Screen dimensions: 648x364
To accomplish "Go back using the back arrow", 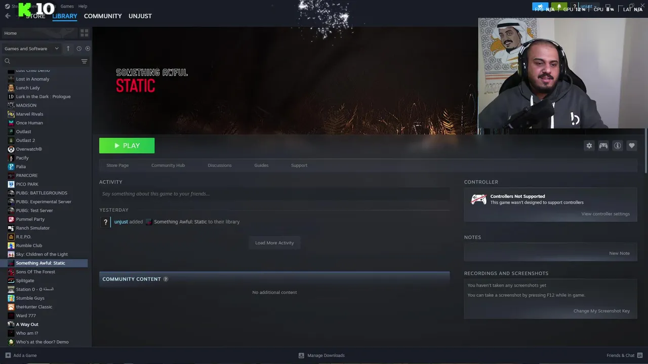I will point(8,16).
